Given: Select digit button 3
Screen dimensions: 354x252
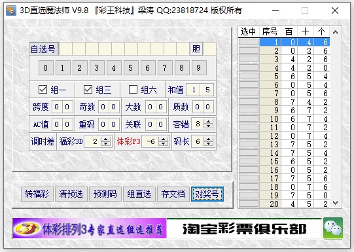Looking at the screenshot, I should pos(97,67).
